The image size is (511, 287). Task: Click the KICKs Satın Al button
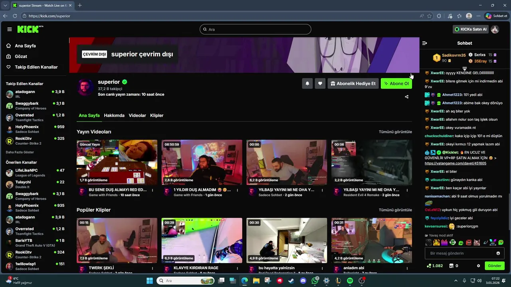(x=471, y=29)
